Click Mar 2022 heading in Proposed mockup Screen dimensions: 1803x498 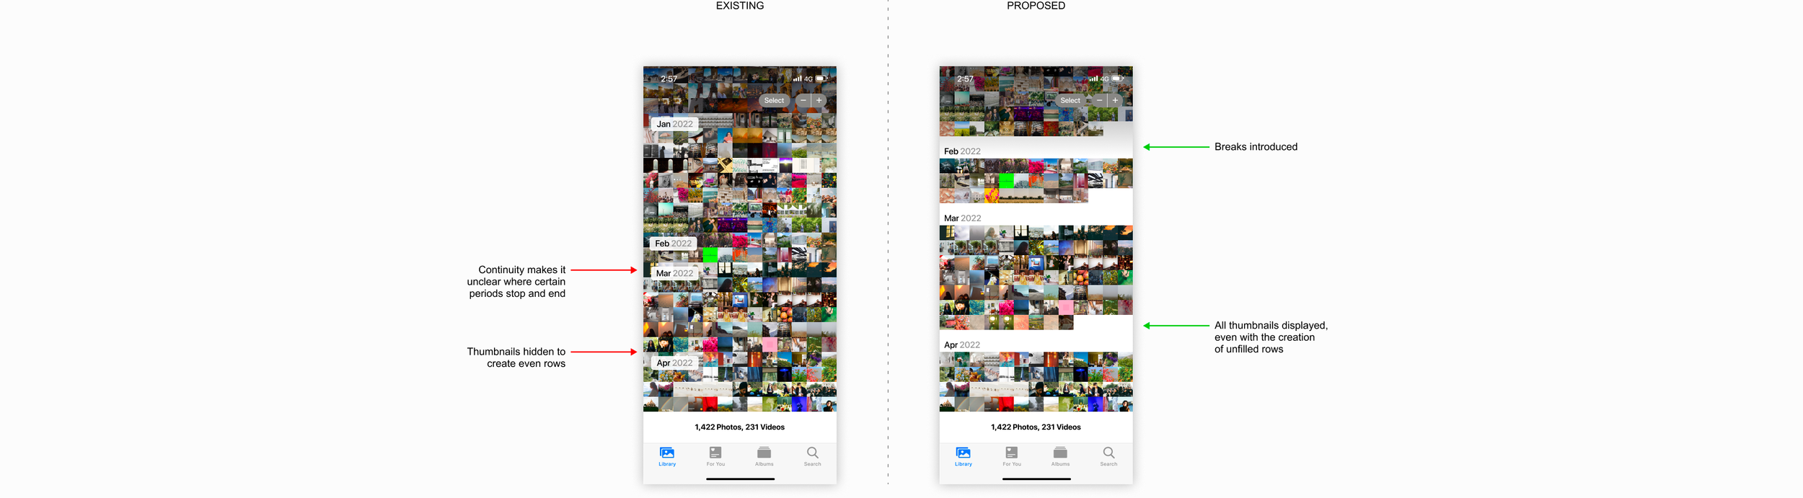tap(962, 218)
